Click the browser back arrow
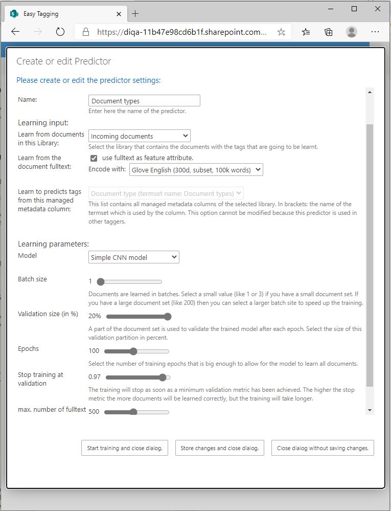The width and height of the screenshot is (391, 511). coord(15,32)
